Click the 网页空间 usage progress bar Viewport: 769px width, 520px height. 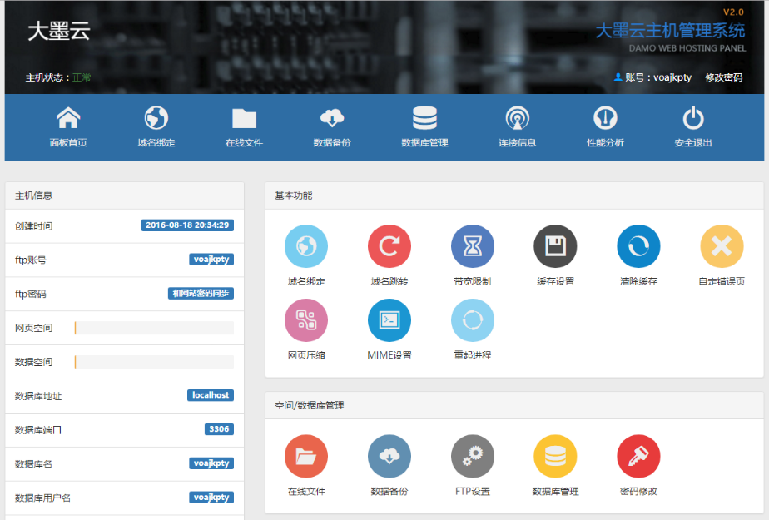click(154, 328)
